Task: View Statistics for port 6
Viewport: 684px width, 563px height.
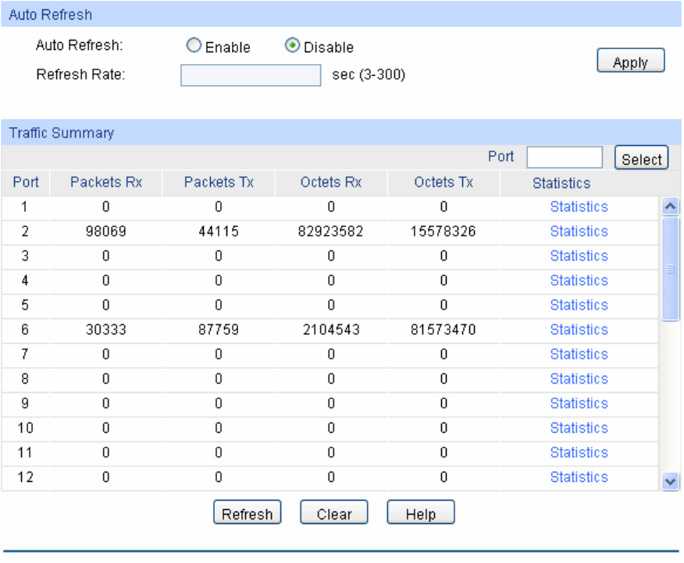Action: pos(579,330)
